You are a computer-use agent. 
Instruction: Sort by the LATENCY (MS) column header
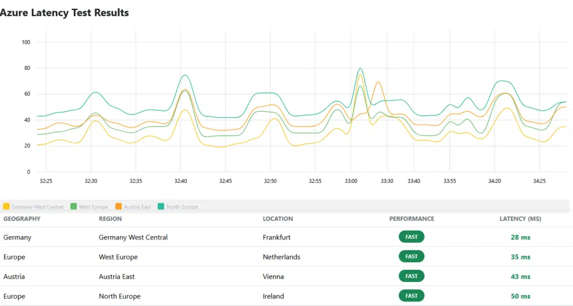pos(520,219)
